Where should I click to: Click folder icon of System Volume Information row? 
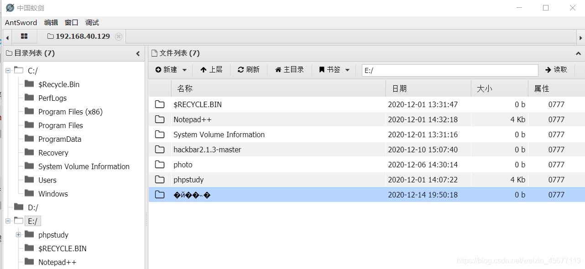[x=160, y=134]
